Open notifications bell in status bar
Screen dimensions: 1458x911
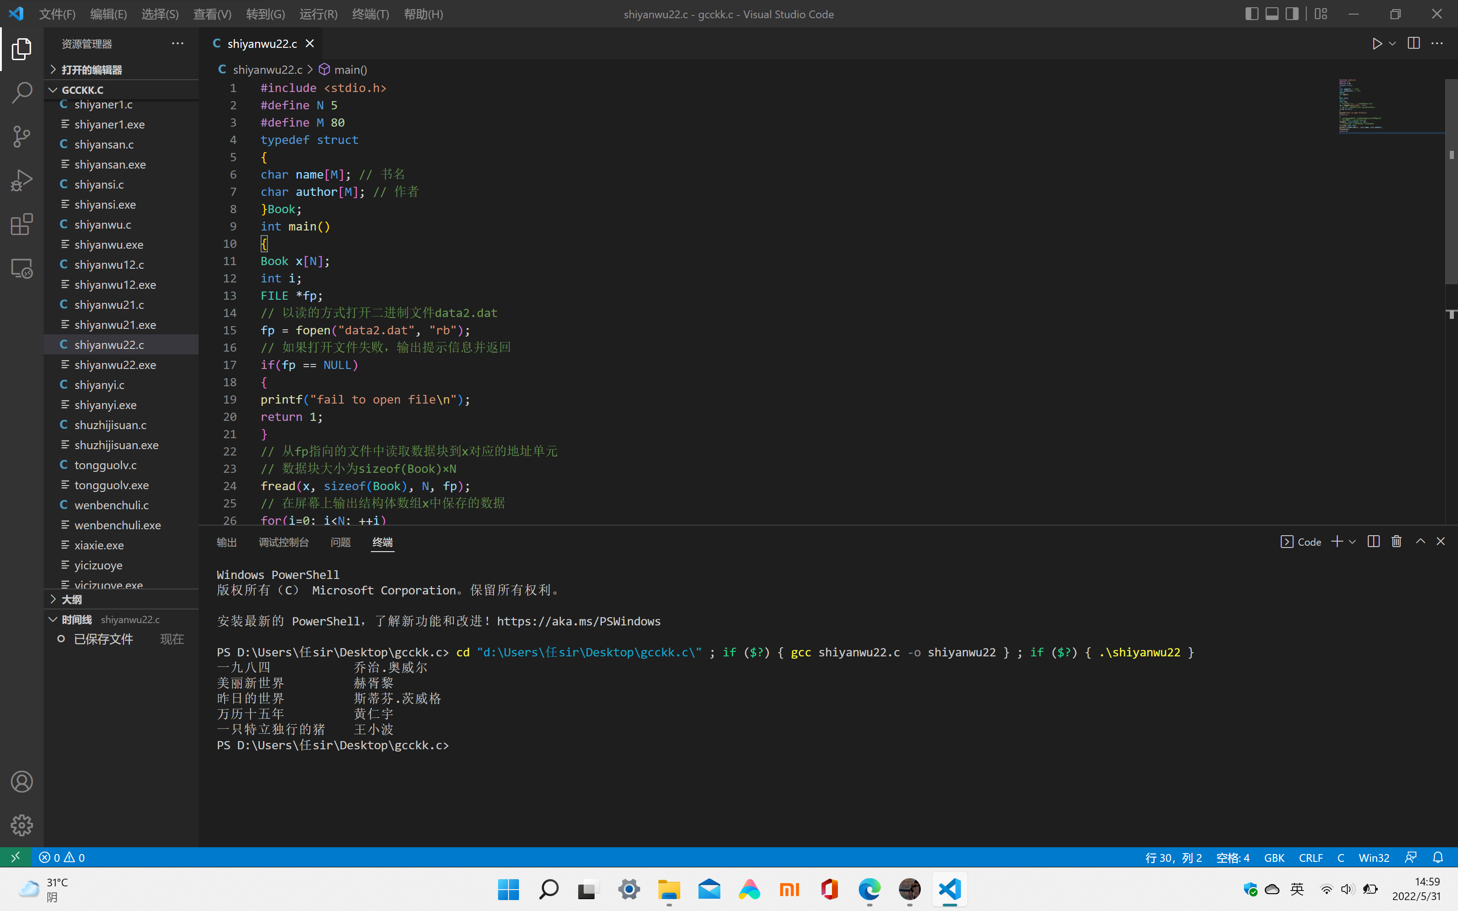coord(1438,857)
